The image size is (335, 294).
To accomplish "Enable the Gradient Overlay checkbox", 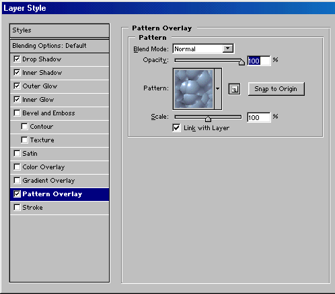I will click(x=17, y=180).
